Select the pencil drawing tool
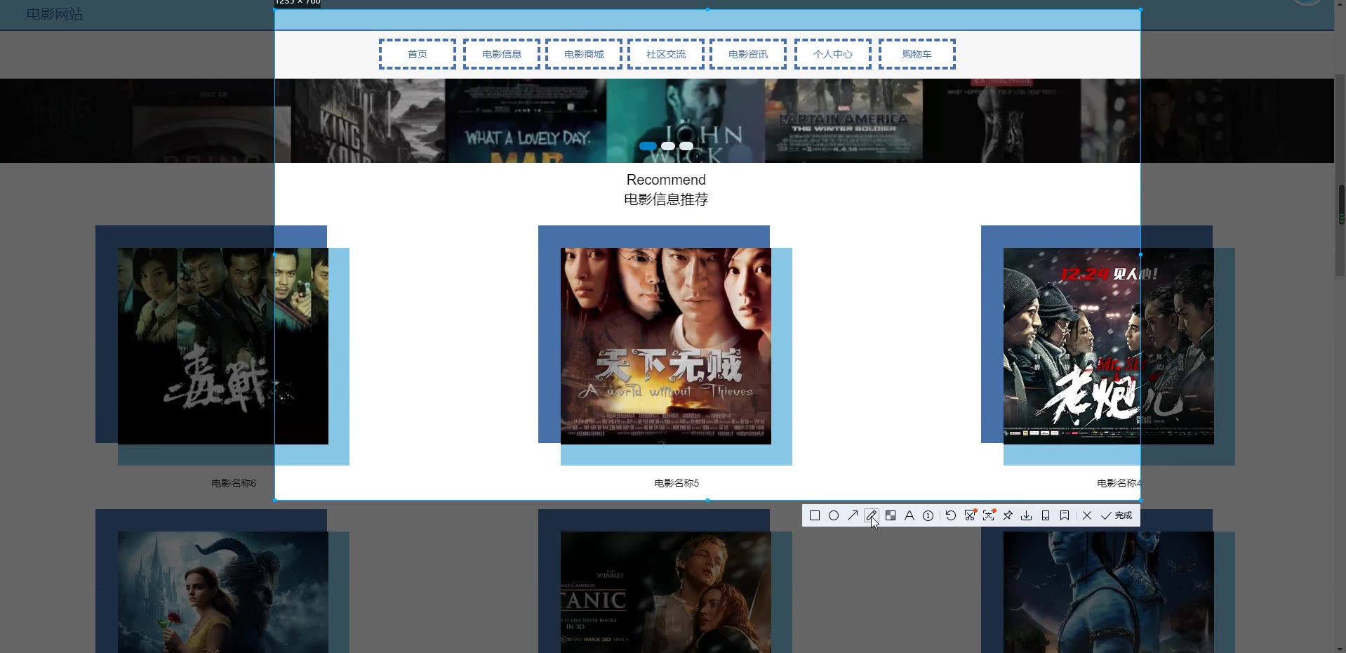Screen dimensions: 1346x653 point(872,515)
